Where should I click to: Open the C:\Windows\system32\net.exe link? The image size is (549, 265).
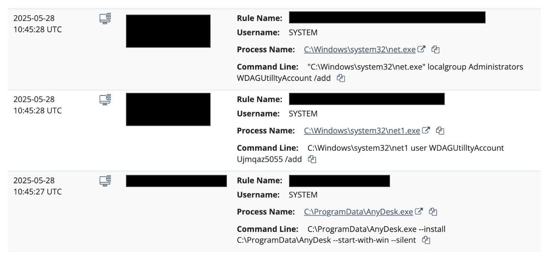pos(359,49)
